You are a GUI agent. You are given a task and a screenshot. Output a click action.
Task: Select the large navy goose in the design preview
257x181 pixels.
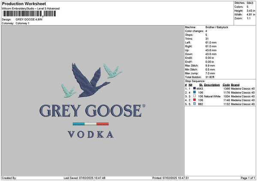click(x=90, y=81)
